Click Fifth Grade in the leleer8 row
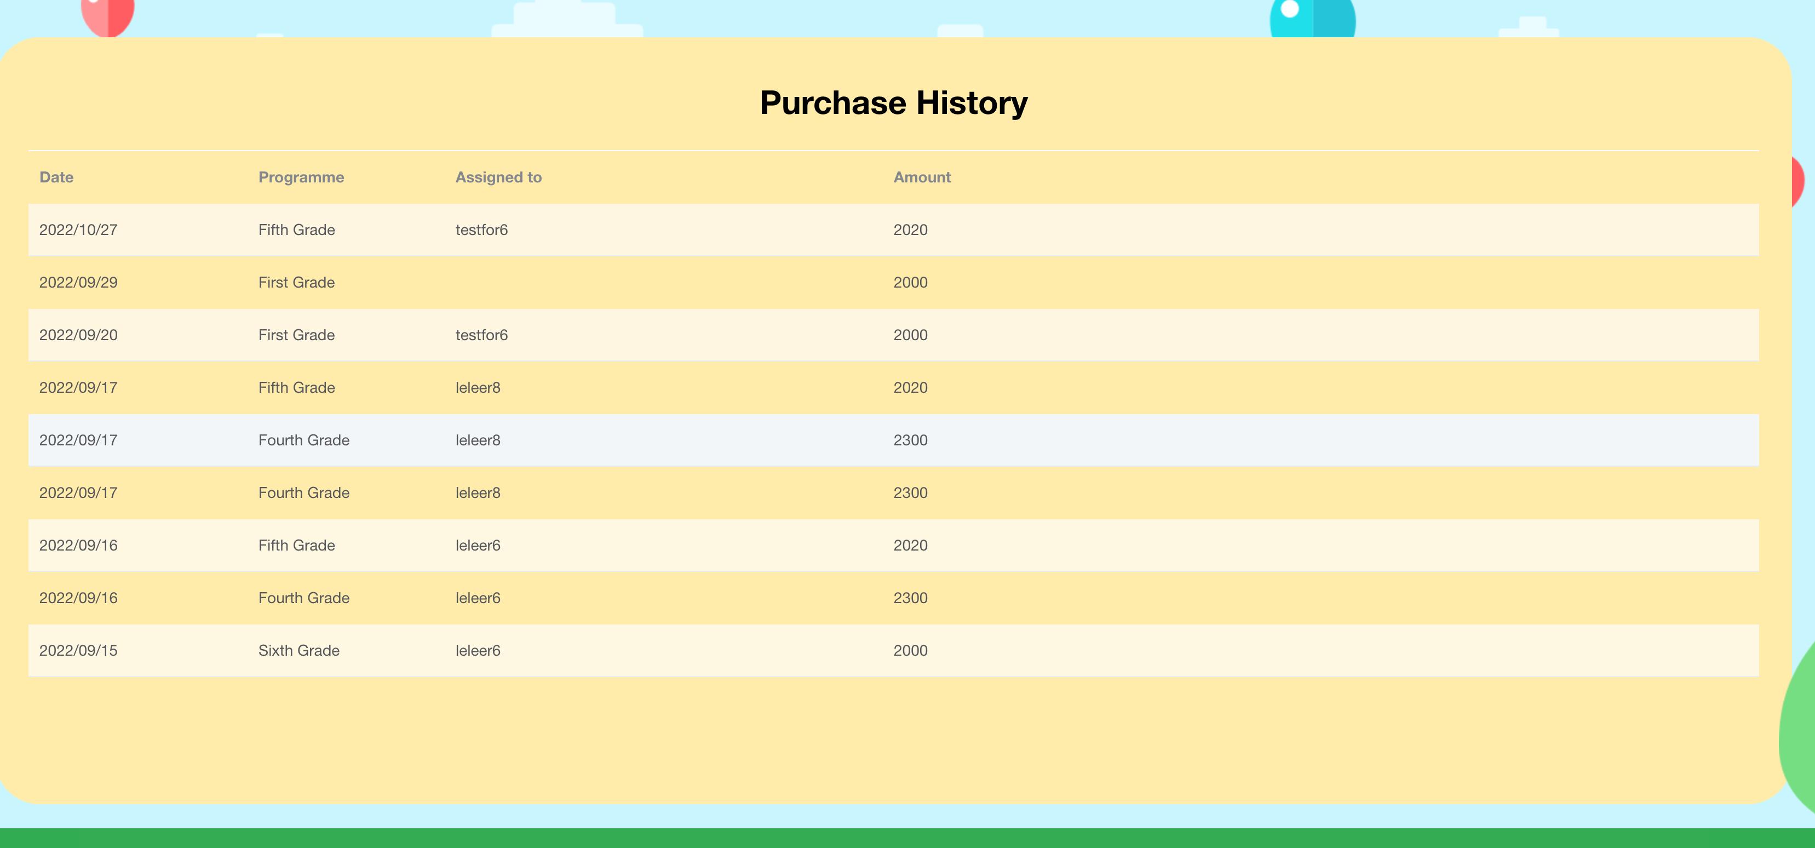This screenshot has width=1815, height=848. coord(297,387)
